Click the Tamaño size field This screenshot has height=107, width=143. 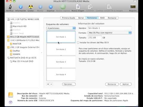[95, 37]
